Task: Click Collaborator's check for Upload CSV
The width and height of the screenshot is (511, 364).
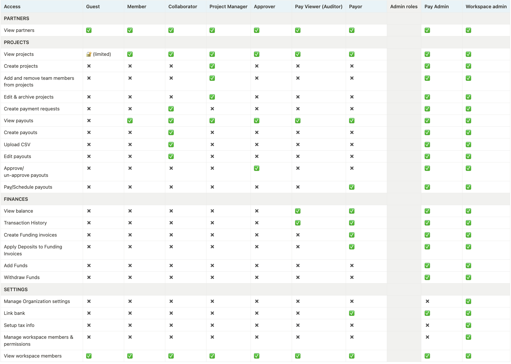Action: (x=171, y=145)
